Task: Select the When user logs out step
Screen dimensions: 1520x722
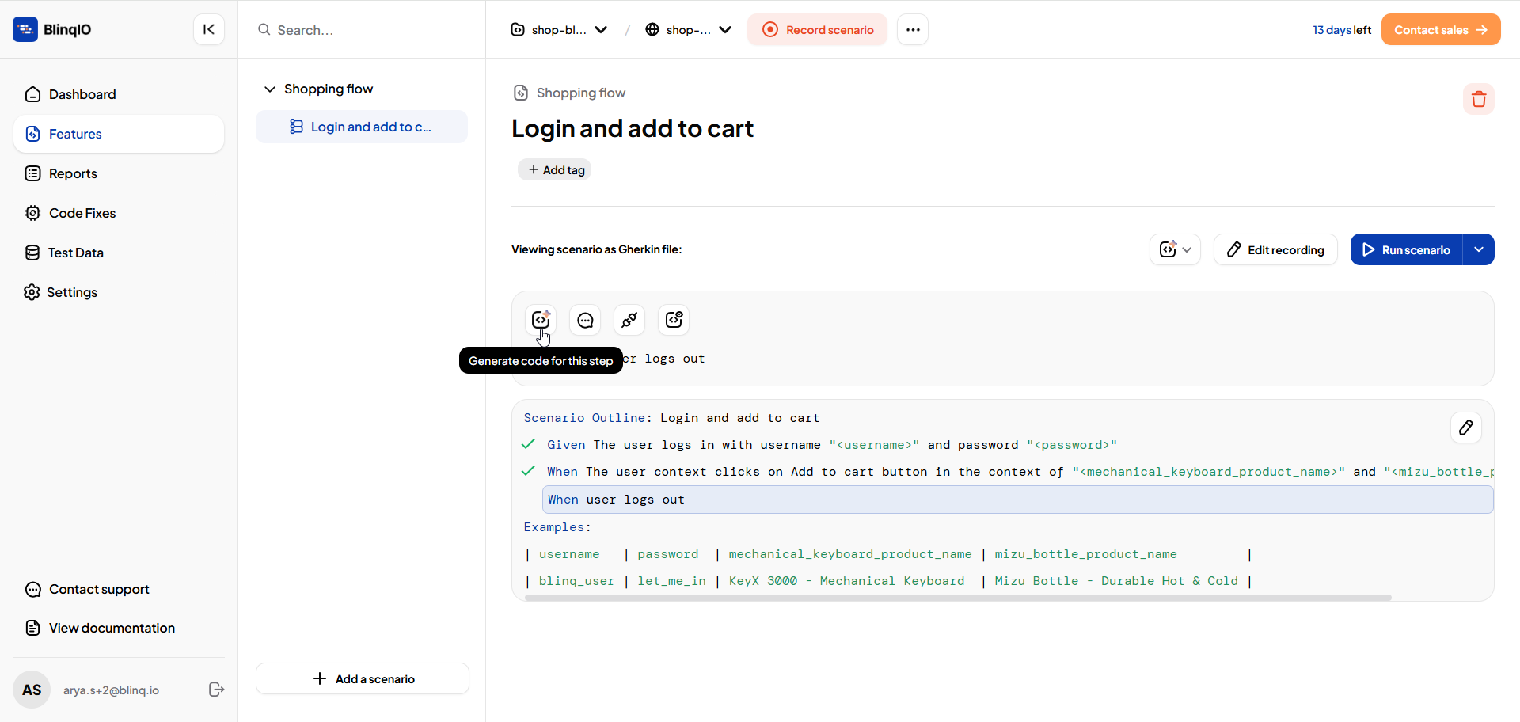Action: pos(1018,500)
